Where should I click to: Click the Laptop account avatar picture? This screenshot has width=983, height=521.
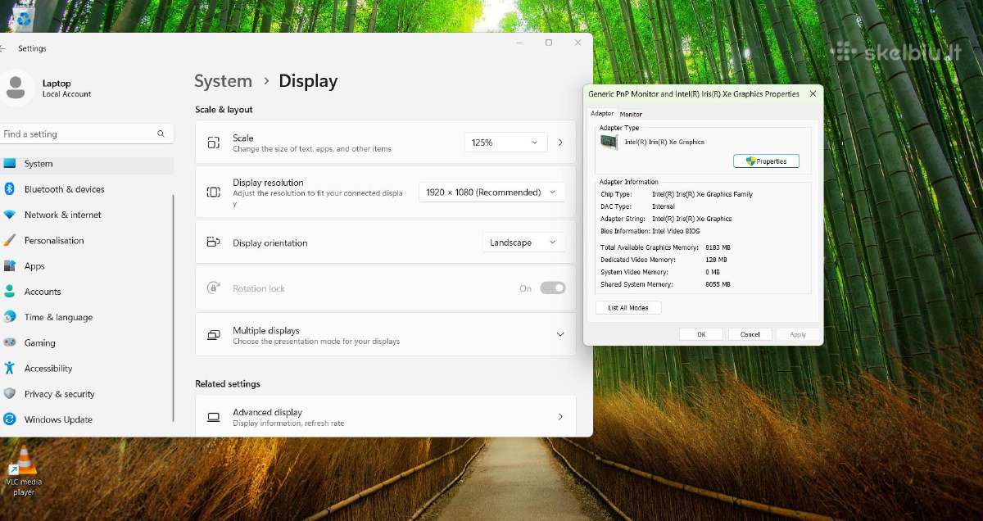click(x=16, y=88)
